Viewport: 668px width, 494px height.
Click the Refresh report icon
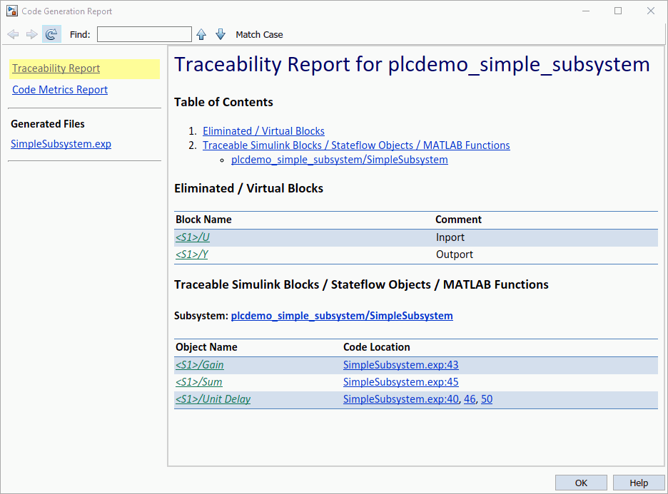51,34
